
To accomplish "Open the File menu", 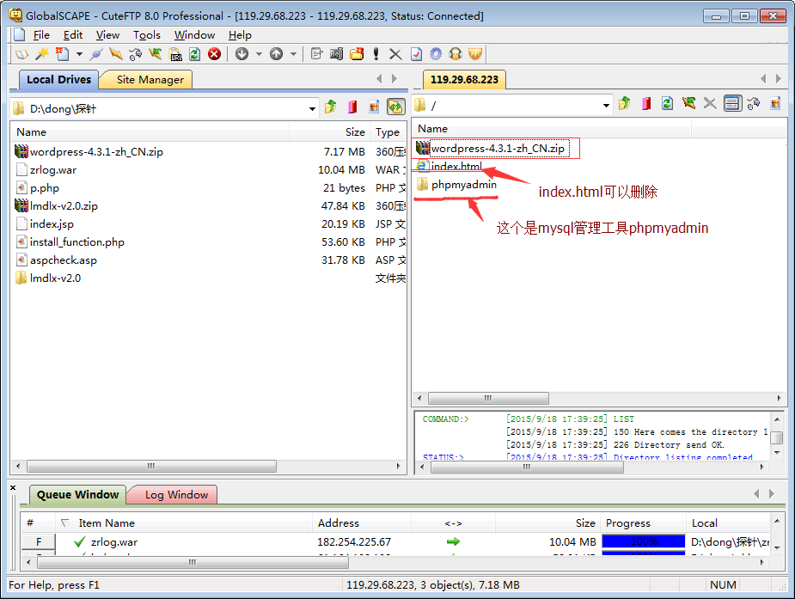I will (x=41, y=35).
